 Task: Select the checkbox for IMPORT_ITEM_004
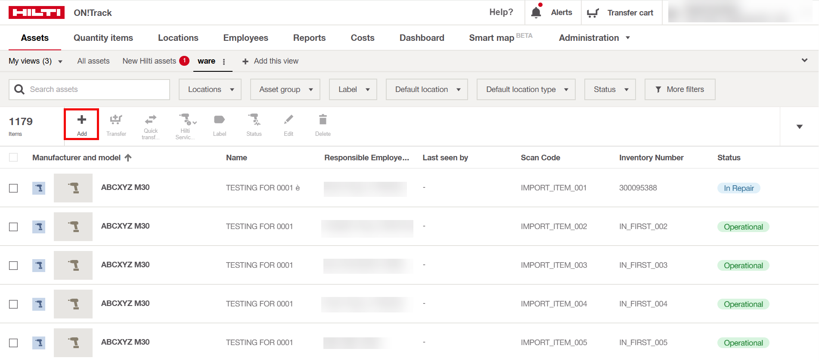(x=13, y=304)
